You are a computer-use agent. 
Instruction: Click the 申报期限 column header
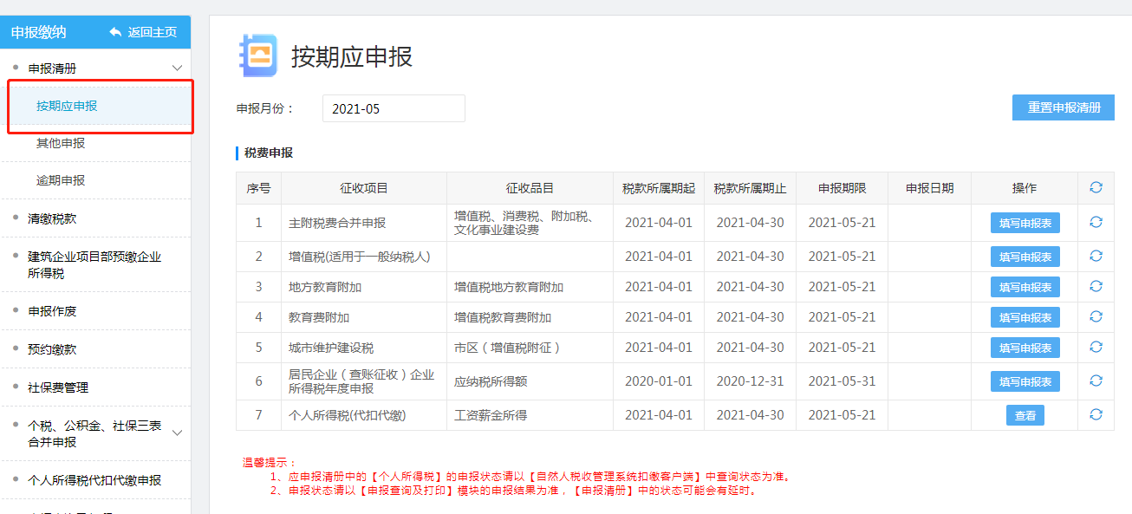coord(842,188)
